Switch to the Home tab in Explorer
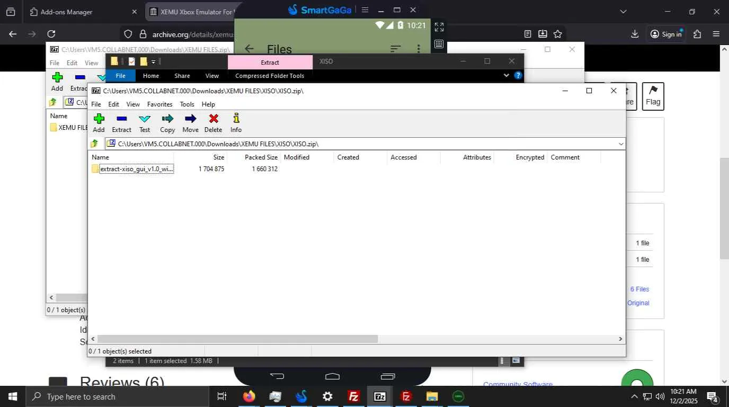The image size is (729, 407). tap(151, 76)
